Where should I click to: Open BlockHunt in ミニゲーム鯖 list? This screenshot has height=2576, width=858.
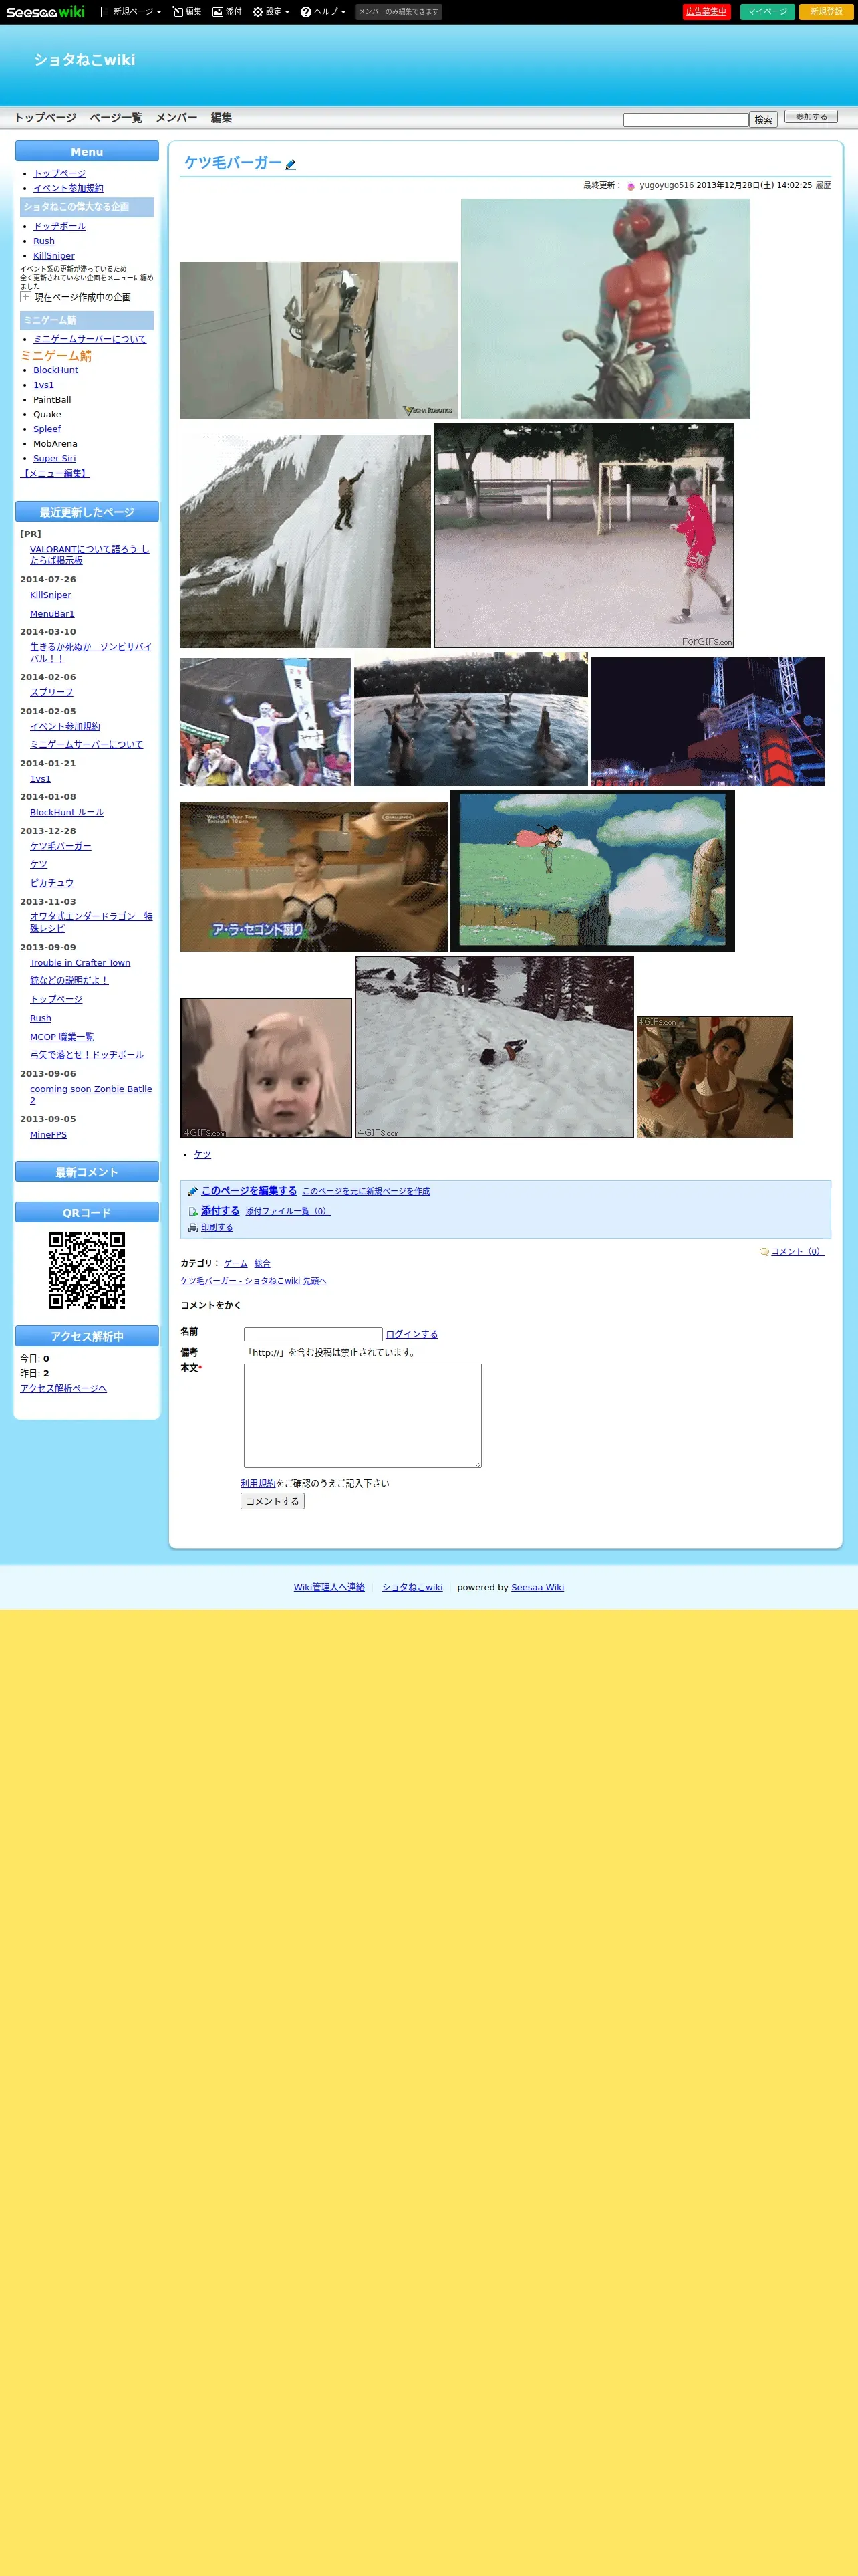56,370
